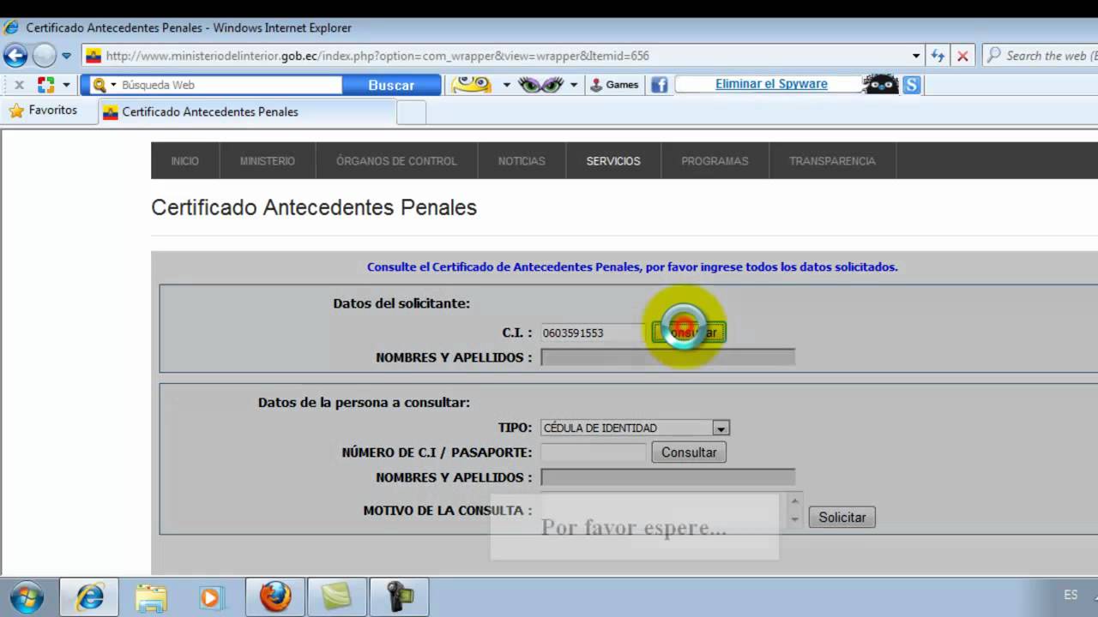Screen dimensions: 1098x617
Task: Click the green leaf taskbar icon
Action: [337, 596]
